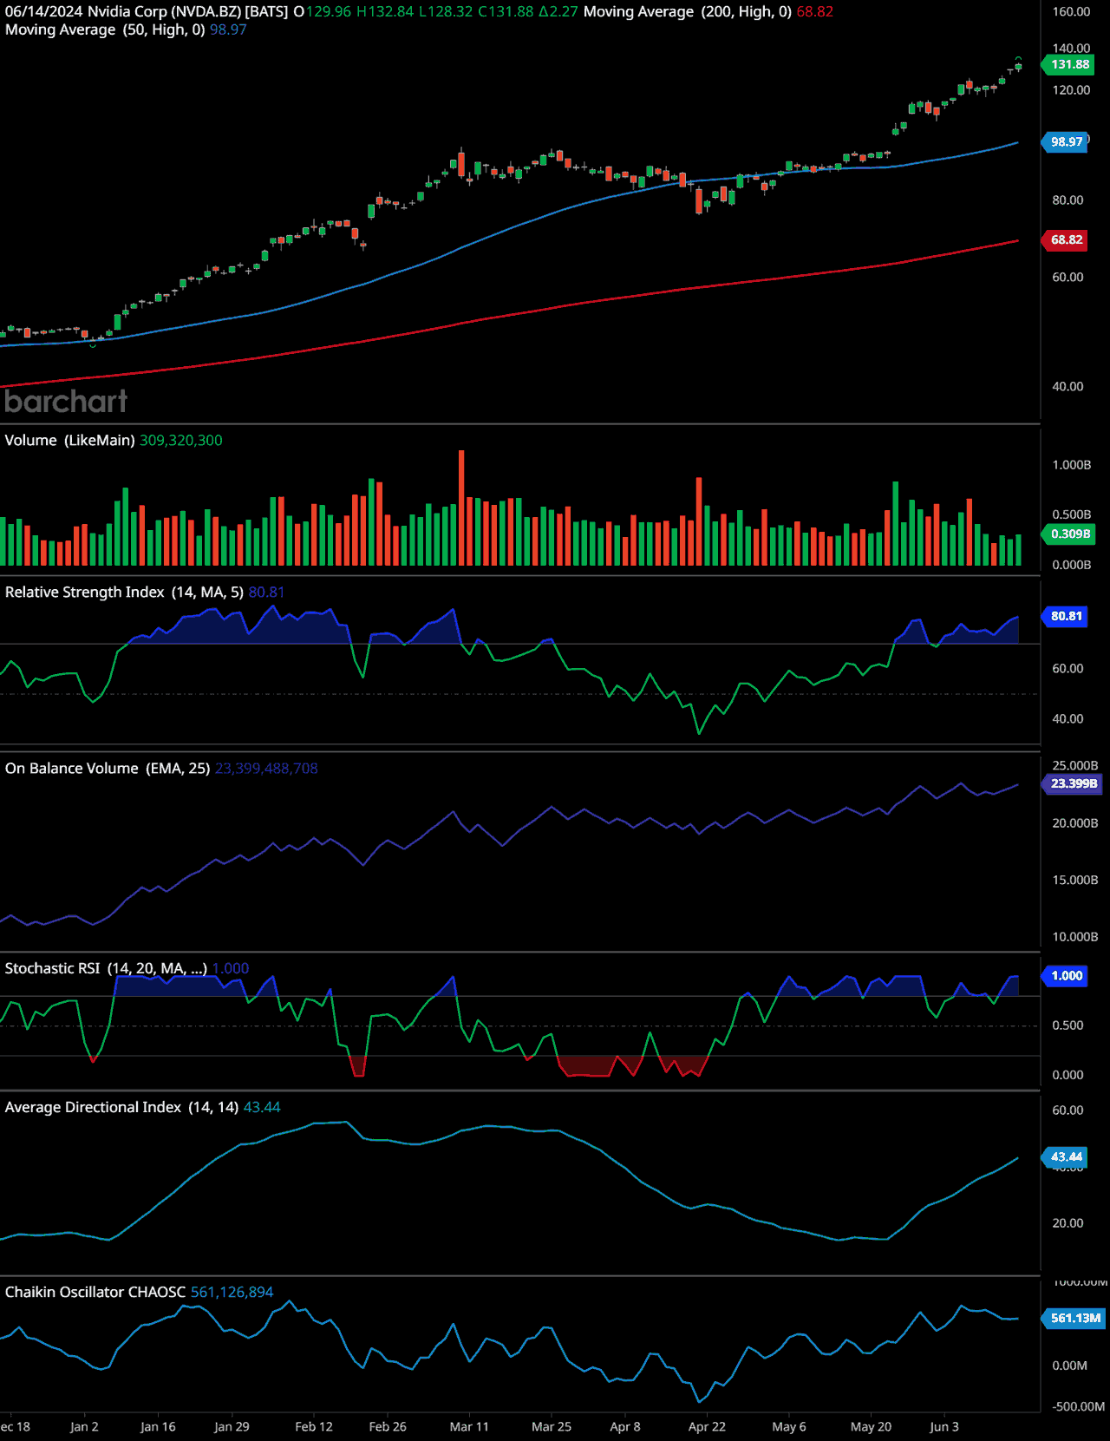Click the price change value 2.27
Image resolution: width=1110 pixels, height=1441 pixels.
(x=564, y=12)
